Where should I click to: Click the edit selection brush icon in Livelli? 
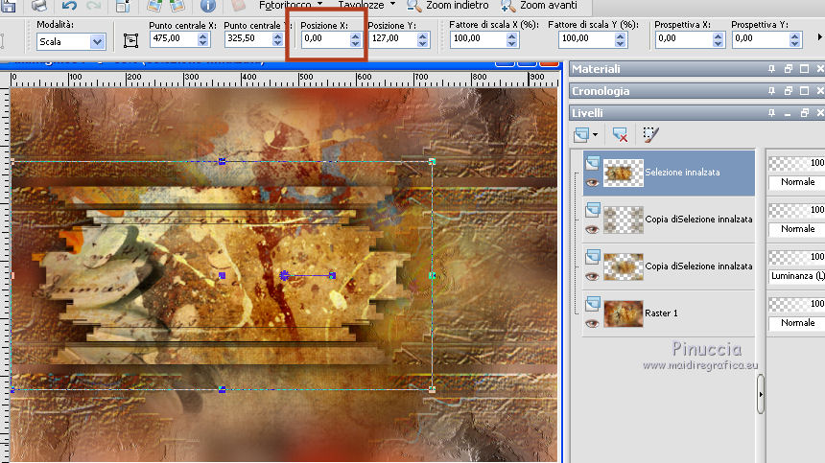pyautogui.click(x=650, y=135)
